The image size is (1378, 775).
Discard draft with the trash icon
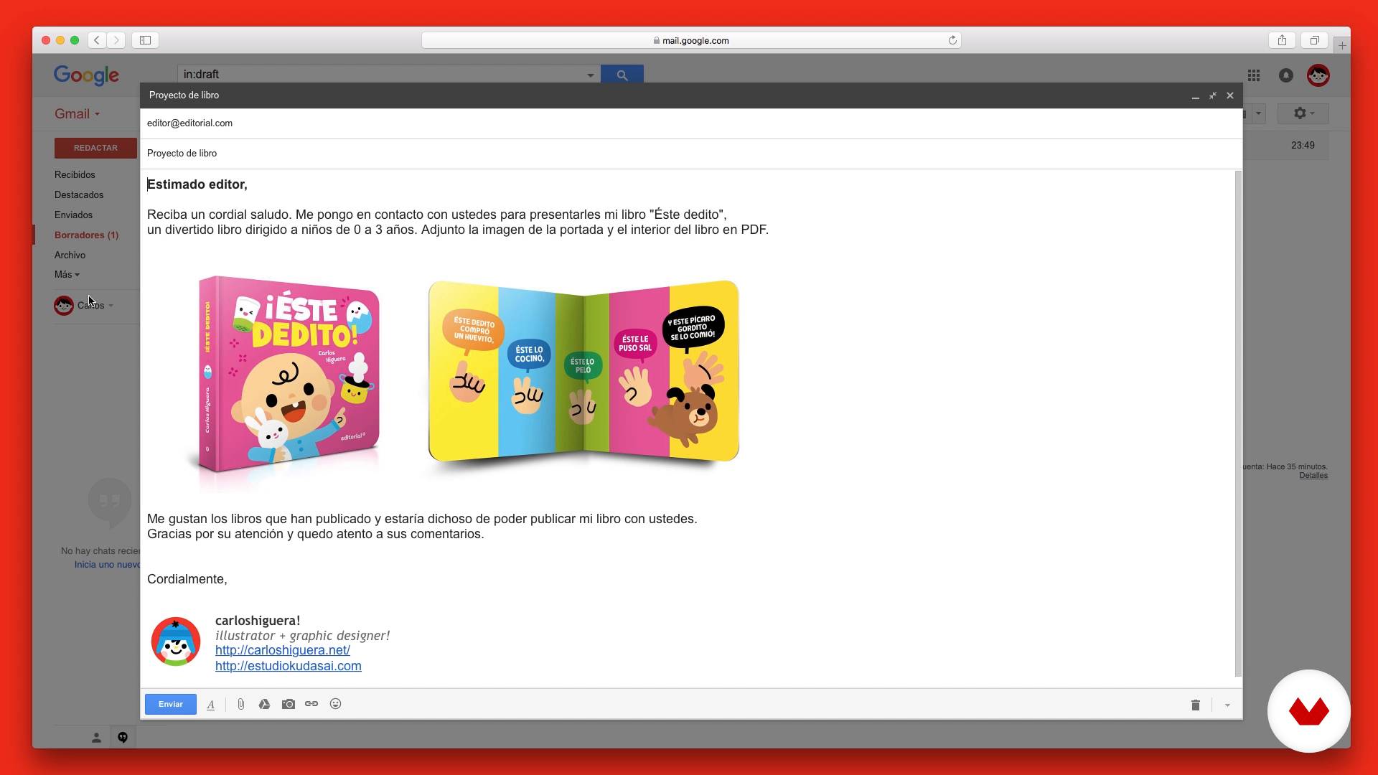click(x=1196, y=705)
